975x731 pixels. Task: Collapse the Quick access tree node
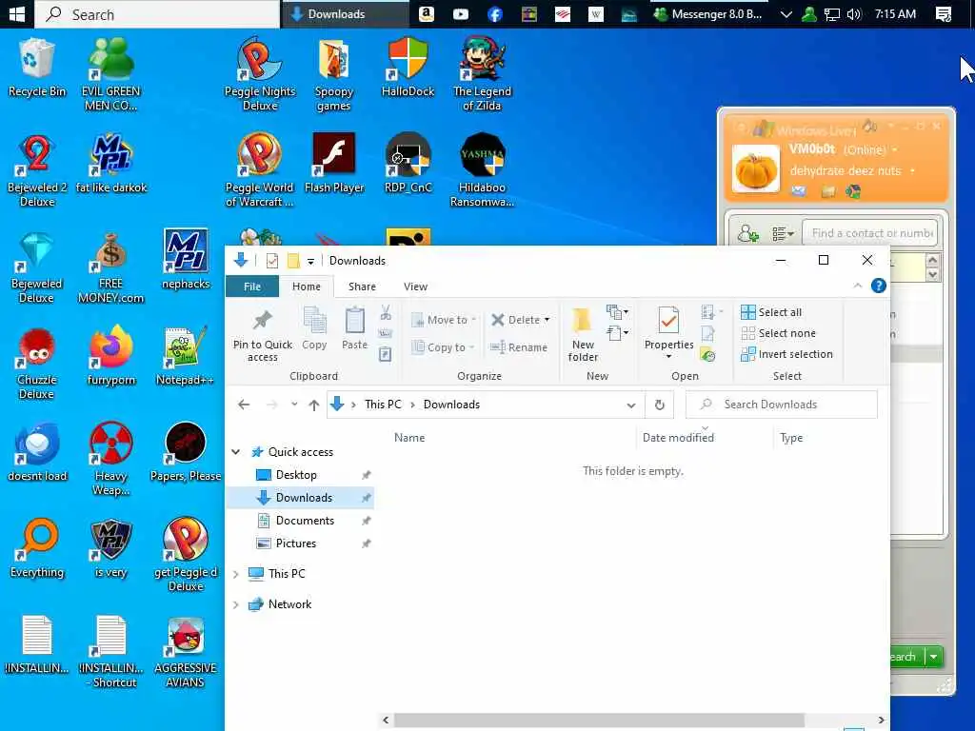236,452
